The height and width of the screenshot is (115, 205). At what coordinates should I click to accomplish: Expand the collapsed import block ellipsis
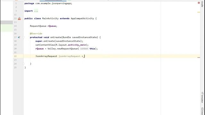36,11
